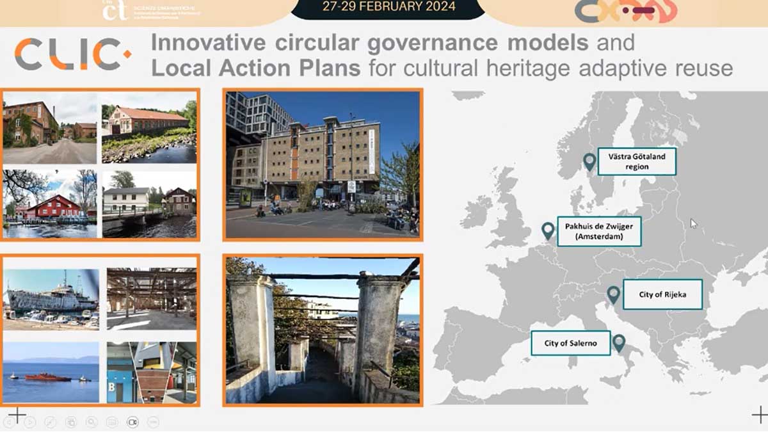This screenshot has height=432, width=768.
Task: Select the stone pillars stairway photo
Action: pyautogui.click(x=323, y=330)
